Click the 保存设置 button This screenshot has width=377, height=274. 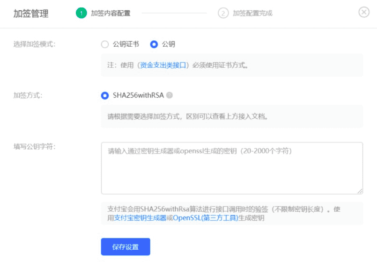coord(126,246)
